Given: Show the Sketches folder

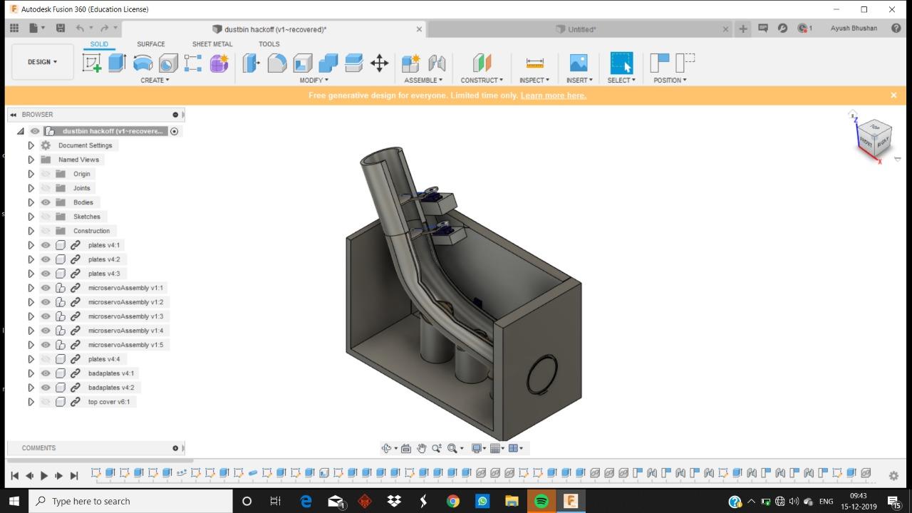Looking at the screenshot, I should point(46,217).
